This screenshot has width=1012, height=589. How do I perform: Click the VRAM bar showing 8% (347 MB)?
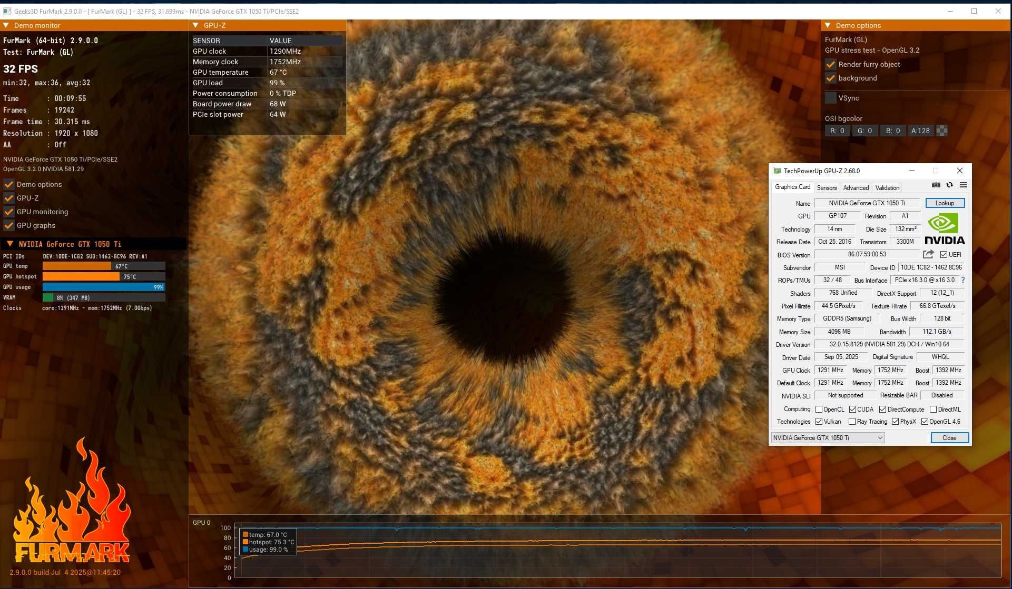(x=104, y=298)
